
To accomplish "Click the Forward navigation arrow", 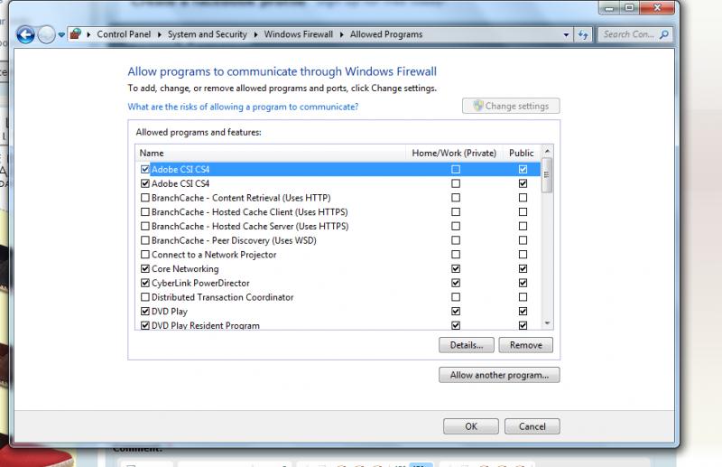I will pyautogui.click(x=46, y=35).
